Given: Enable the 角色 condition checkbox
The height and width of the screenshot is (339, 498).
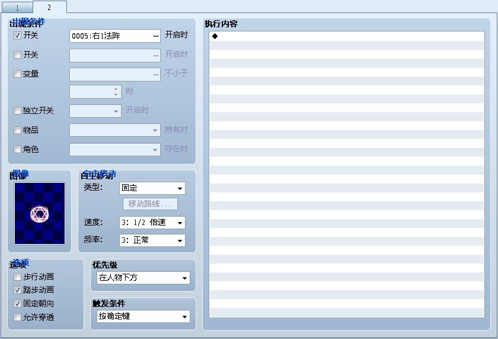Looking at the screenshot, I should 17,150.
